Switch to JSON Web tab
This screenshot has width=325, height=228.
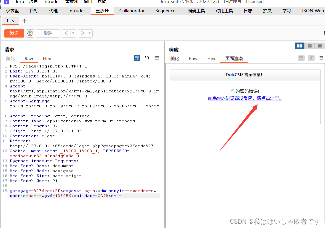tap(313, 11)
